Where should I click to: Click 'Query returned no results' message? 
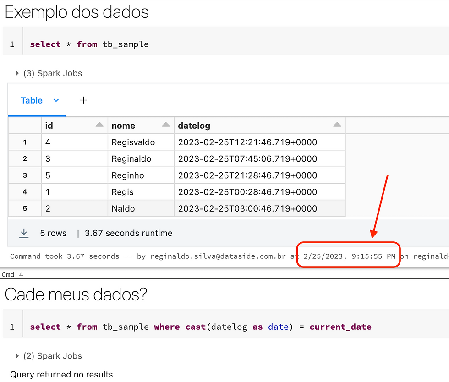(61, 375)
